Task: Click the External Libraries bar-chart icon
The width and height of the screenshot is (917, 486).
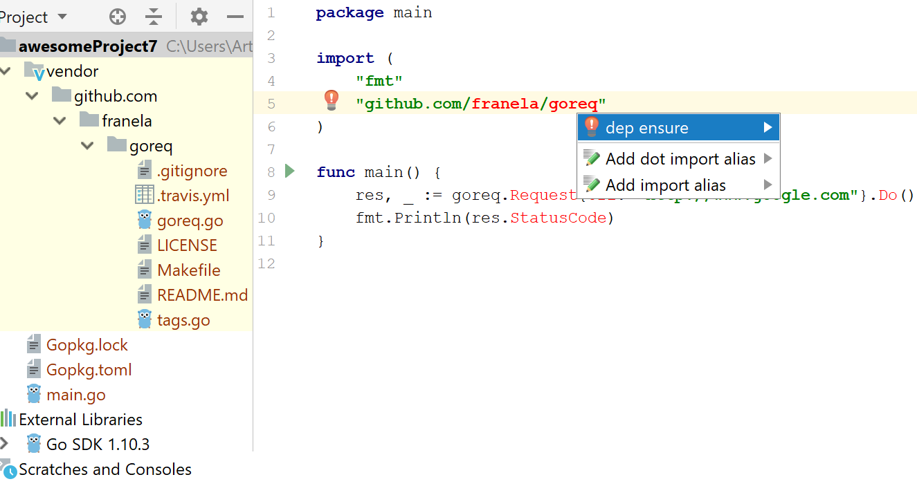Action: point(8,419)
